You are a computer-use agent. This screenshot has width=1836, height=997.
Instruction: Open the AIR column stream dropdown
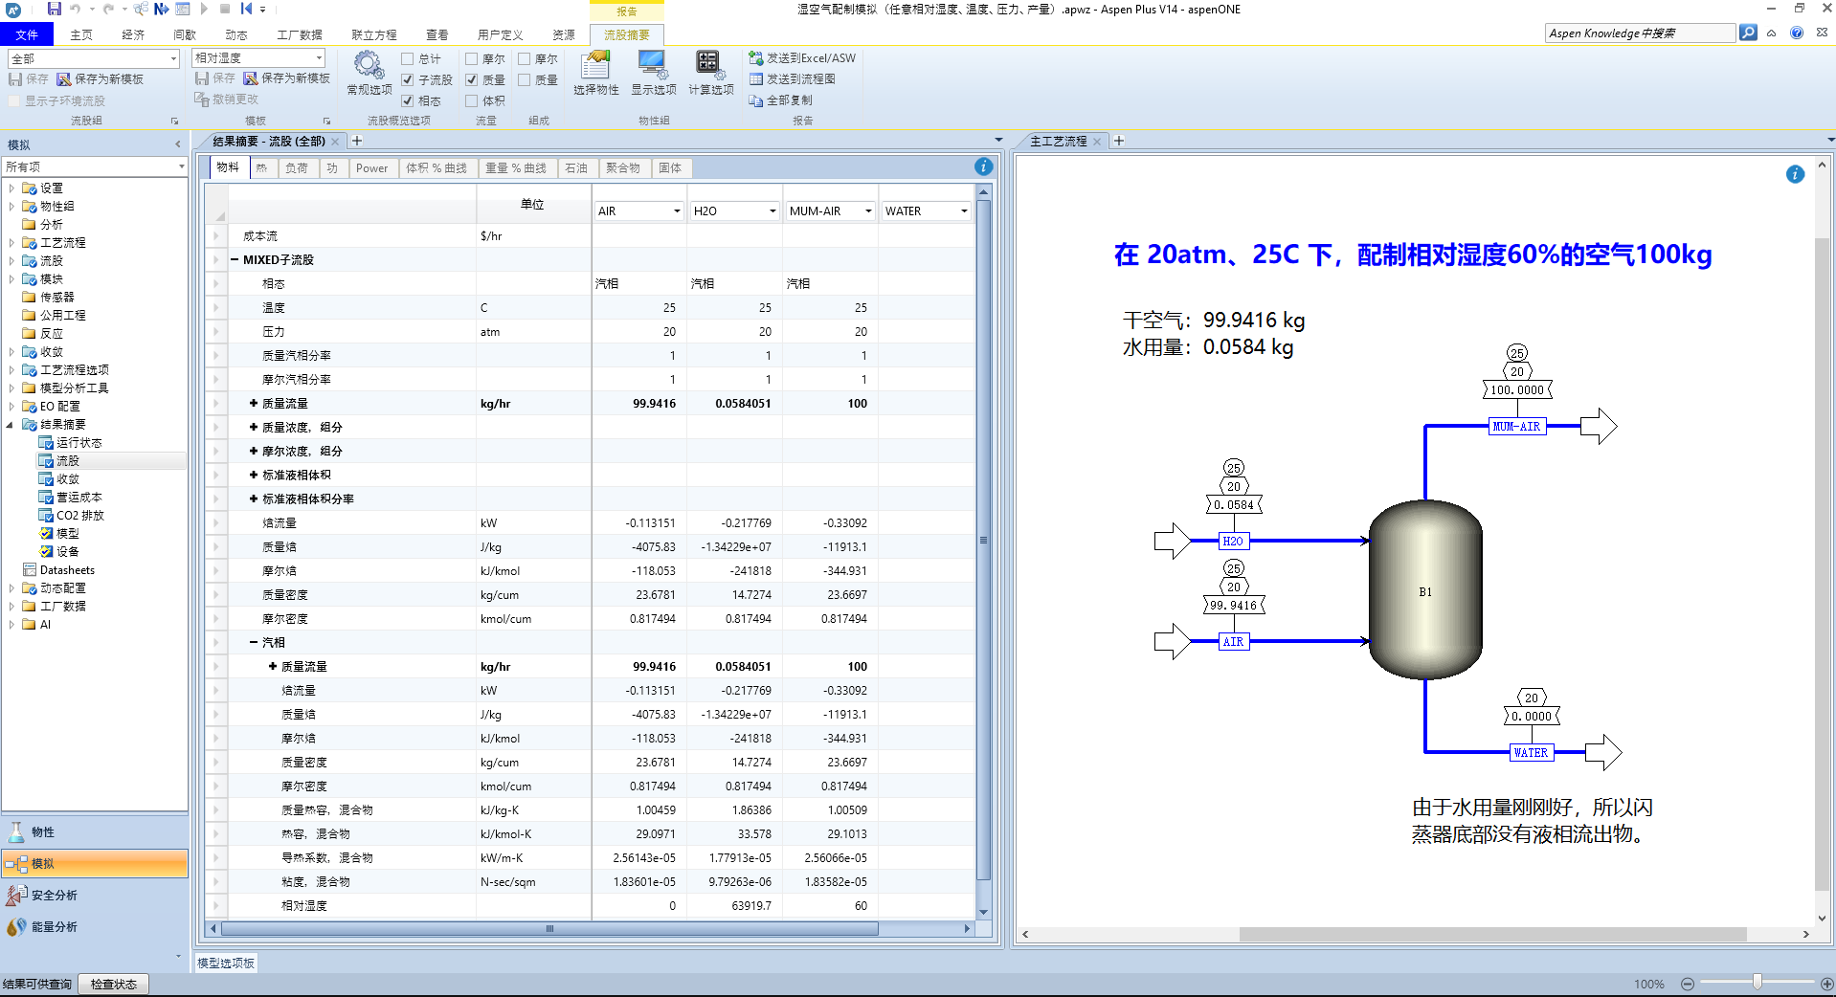coord(677,210)
